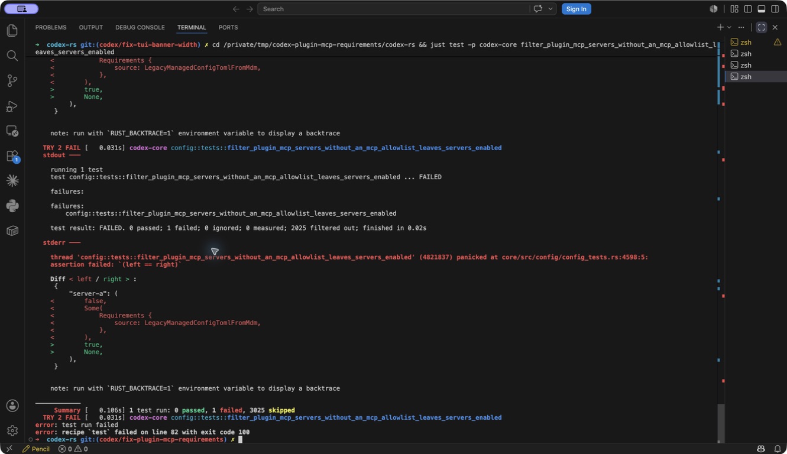Open the Explorer view in activity bar
787x454 pixels.
(12, 31)
